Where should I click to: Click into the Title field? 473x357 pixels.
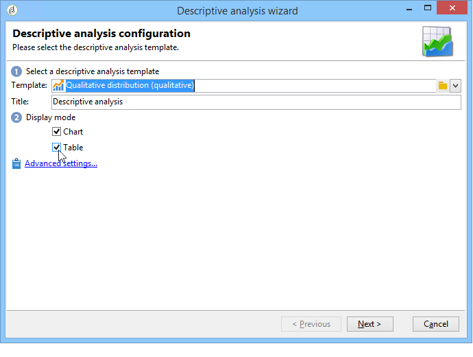pyautogui.click(x=256, y=102)
